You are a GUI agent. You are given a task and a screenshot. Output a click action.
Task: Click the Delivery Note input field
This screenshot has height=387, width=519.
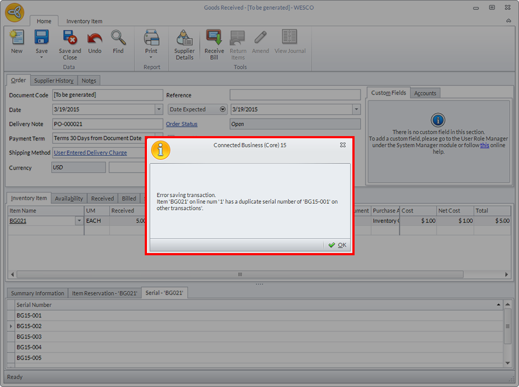107,124
